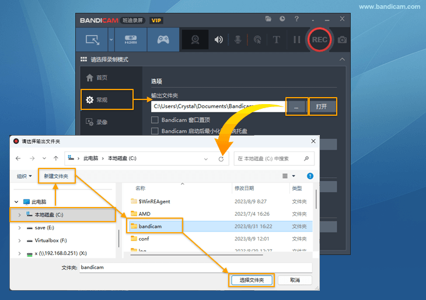Go forward in folder dialog

tap(32, 158)
